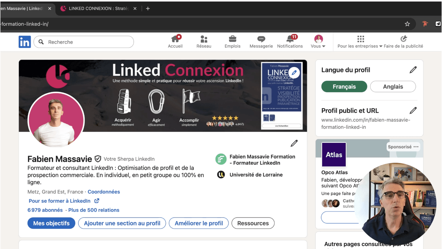Image resolution: width=442 pixels, height=249 pixels.
Task: Click the verification shield badge next to name
Action: point(98,159)
